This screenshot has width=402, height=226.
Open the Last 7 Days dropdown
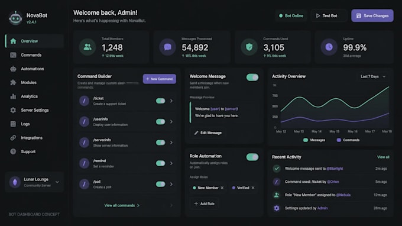tap(373, 76)
